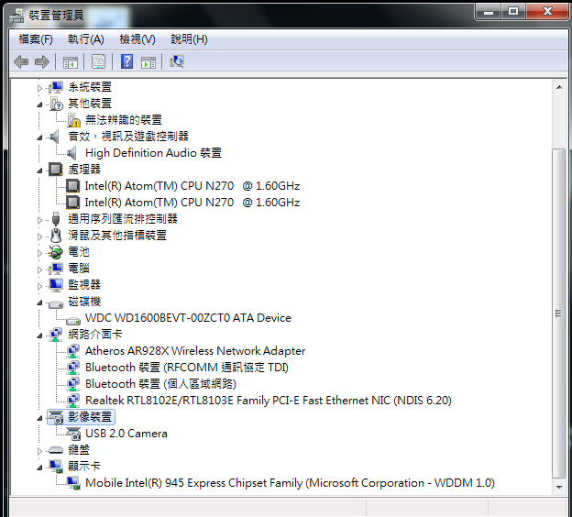
Task: Click the 系統裝置 computer icon
Action: [x=56, y=87]
